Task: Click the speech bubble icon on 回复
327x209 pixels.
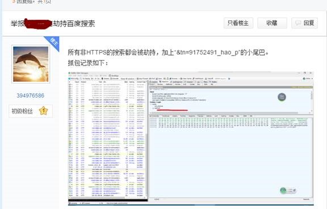Action: tap(298, 23)
